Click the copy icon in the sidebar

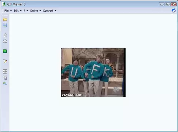[5, 35]
